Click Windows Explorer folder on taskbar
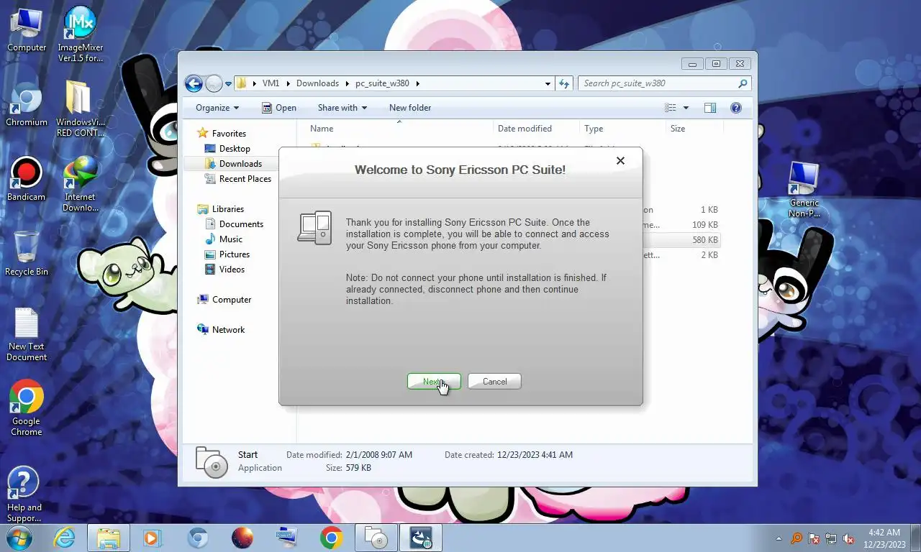Screen dimensions: 921x552 click(109, 538)
